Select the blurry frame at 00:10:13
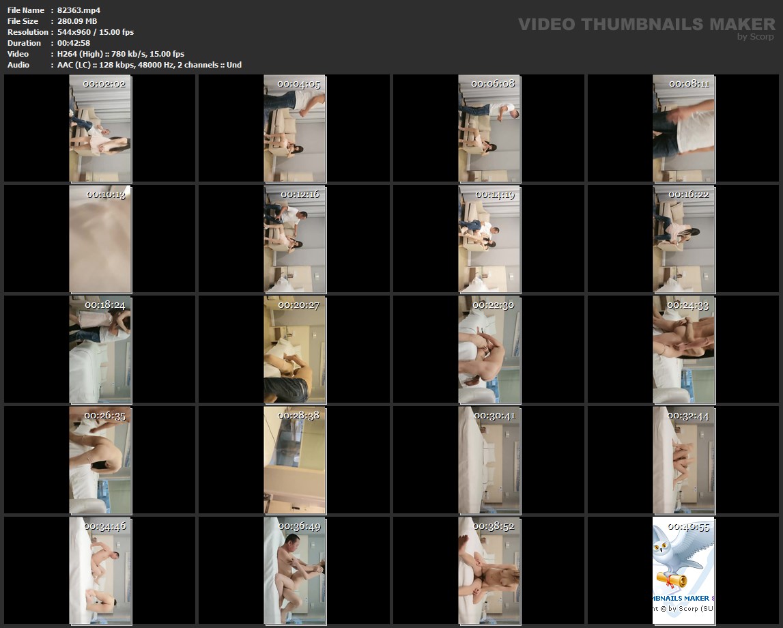 (x=100, y=239)
